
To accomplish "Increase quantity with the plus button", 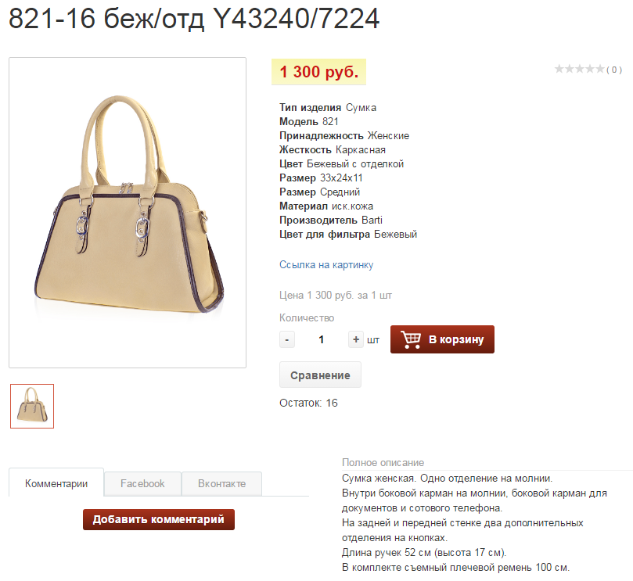I will click(x=356, y=339).
